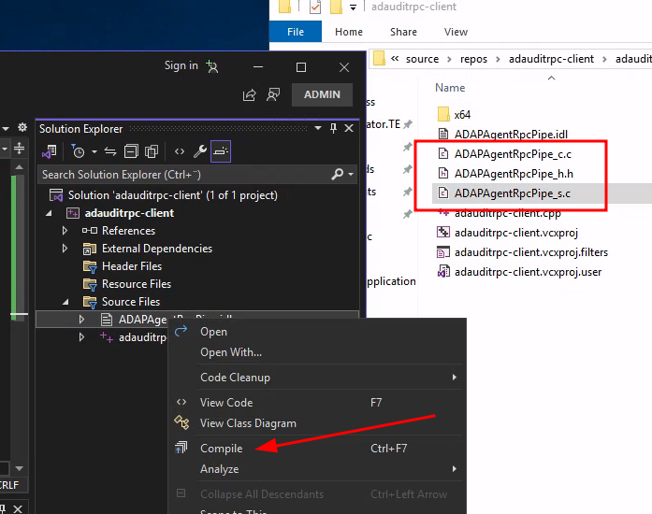The width and height of the screenshot is (652, 514).
Task: Click CRLF line ending indicator
Action: (x=9, y=485)
